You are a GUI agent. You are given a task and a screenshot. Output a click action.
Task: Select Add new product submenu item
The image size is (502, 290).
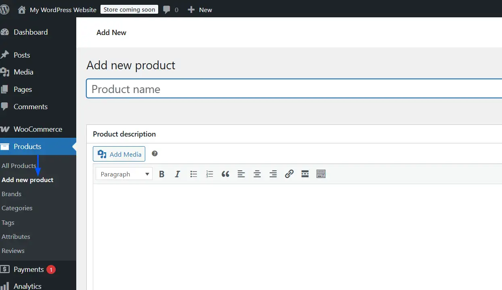coord(27,180)
